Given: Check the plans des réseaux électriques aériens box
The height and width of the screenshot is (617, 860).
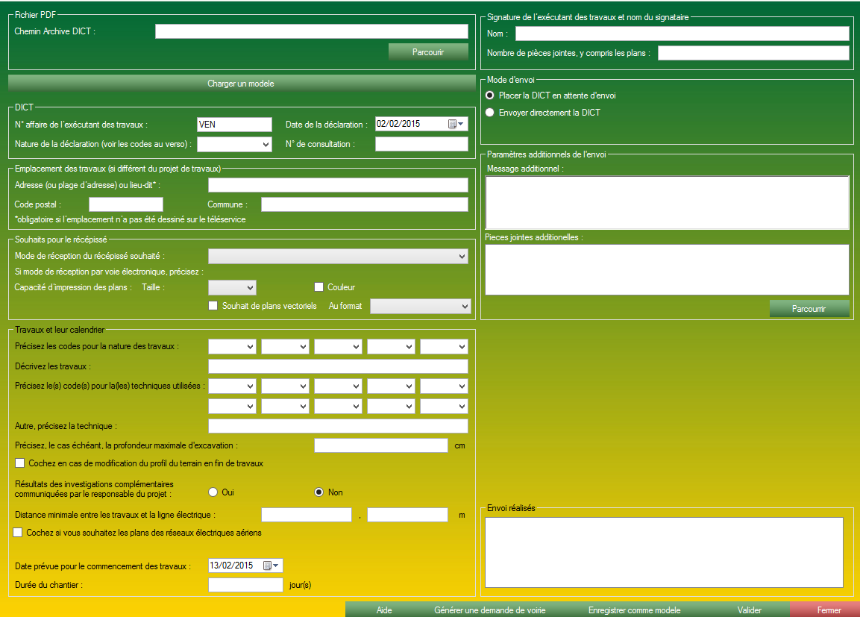Looking at the screenshot, I should (x=18, y=533).
